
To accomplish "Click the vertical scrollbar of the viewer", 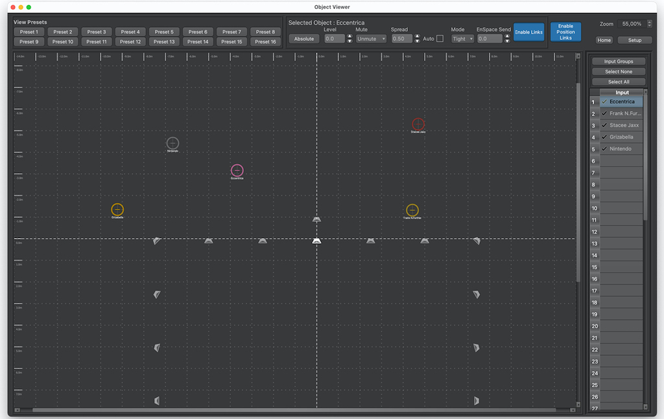I will pyautogui.click(x=578, y=182).
